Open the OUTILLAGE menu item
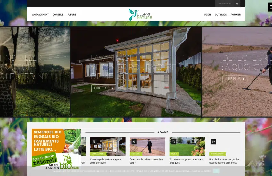Image resolution: width=272 pixels, height=176 pixels. pyautogui.click(x=221, y=15)
